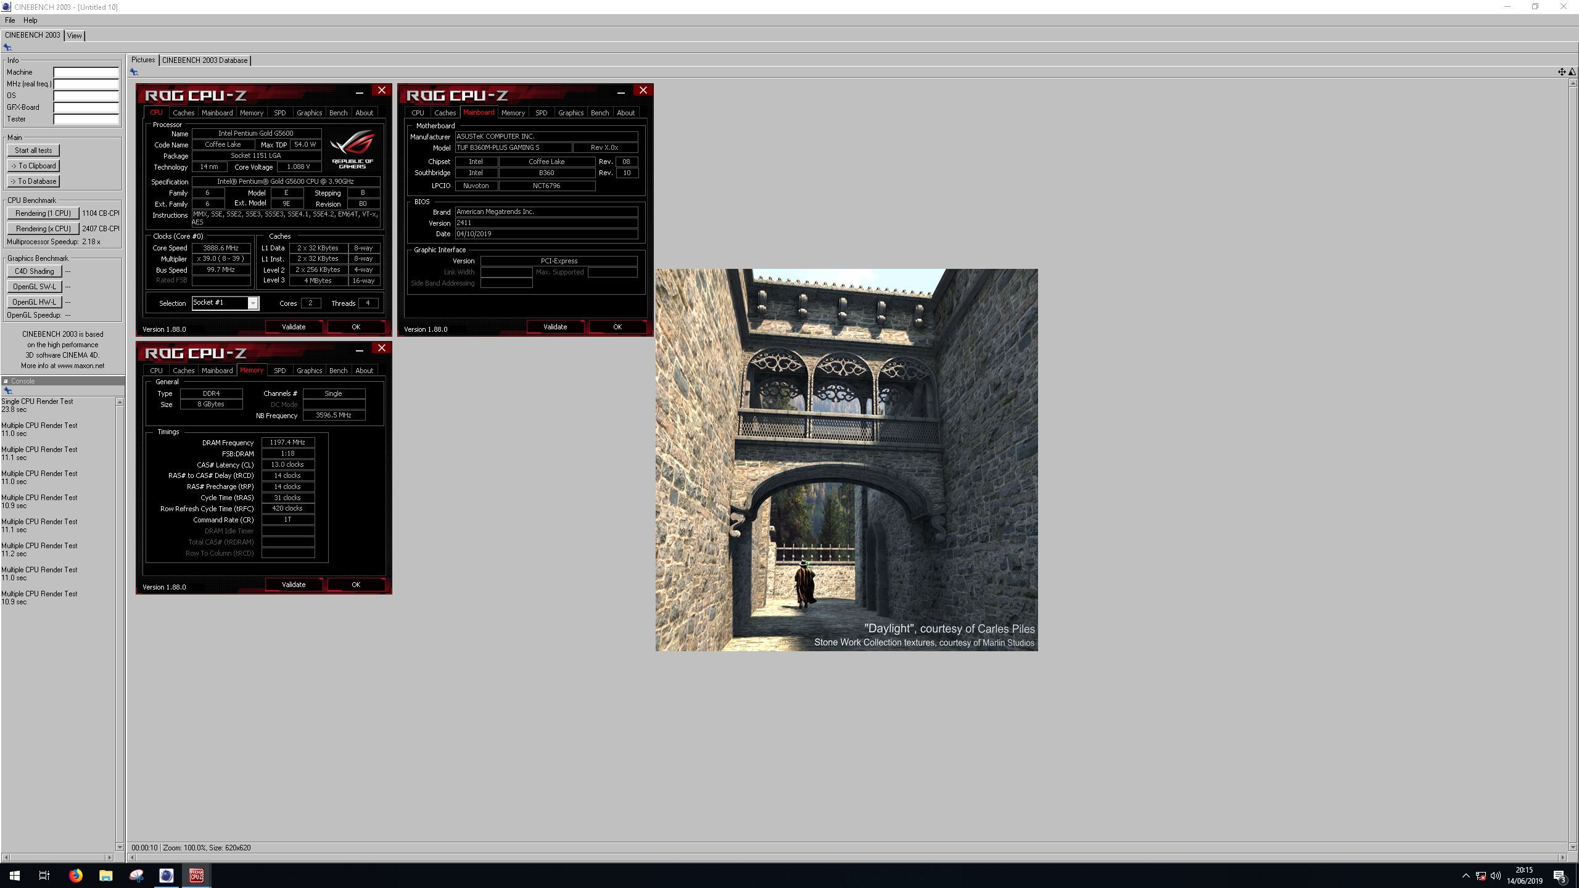
Task: Open the Socket #1 selection dropdown
Action: tap(252, 303)
